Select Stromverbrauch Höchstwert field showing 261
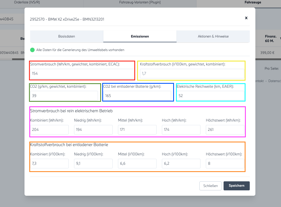Image resolution: width=281 pixels, height=207 pixels. pyautogui.click(x=225, y=130)
